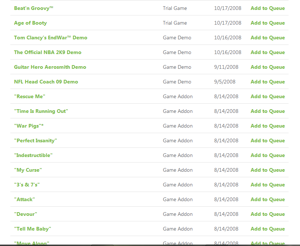Select the 9/11/2008 release date
Image resolution: width=300 pixels, height=246 pixels.
point(226,67)
